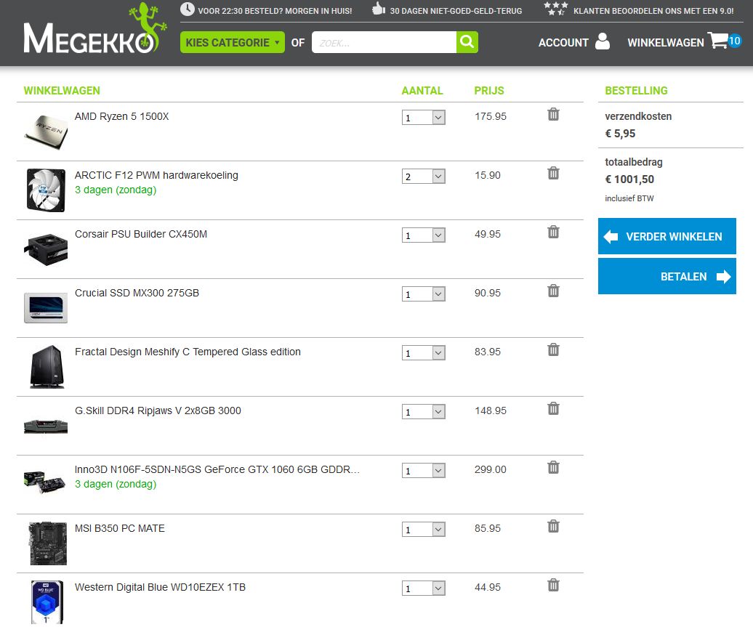This screenshot has height=627, width=753.
Task: Click the cart item count badge 10
Action: pyautogui.click(x=734, y=41)
